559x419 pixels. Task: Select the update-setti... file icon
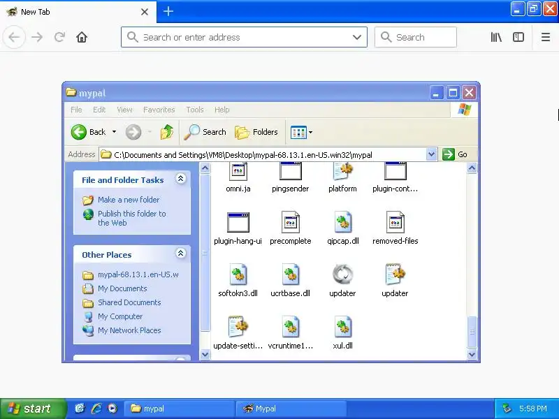pos(238,326)
